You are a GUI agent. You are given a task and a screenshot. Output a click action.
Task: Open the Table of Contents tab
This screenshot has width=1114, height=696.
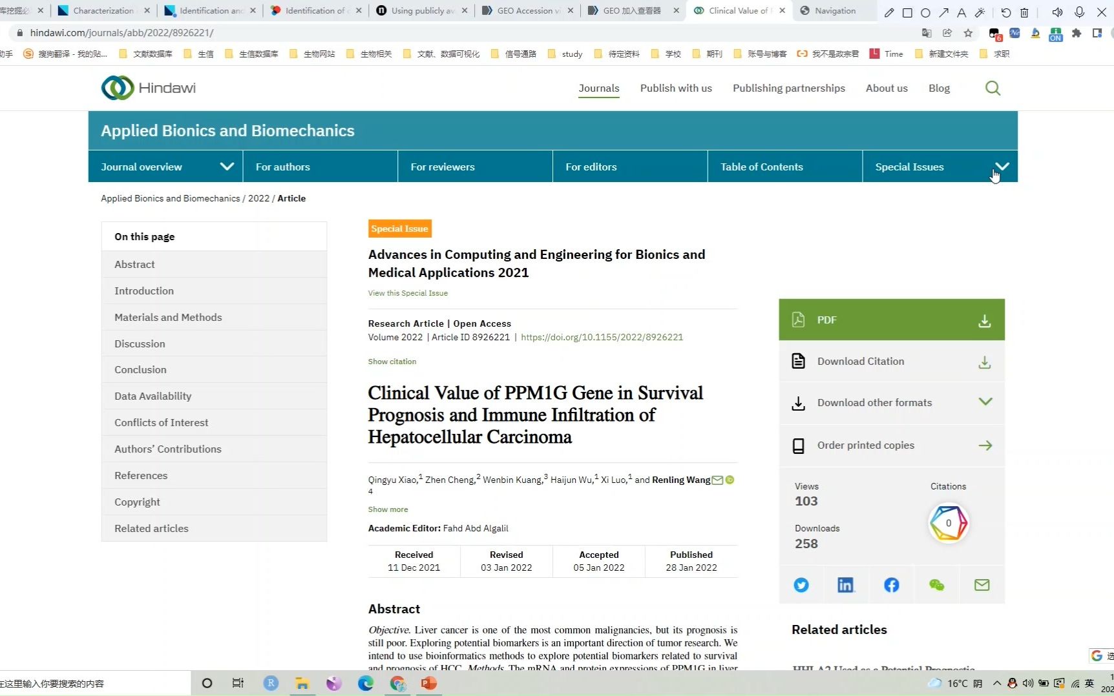pyautogui.click(x=785, y=167)
